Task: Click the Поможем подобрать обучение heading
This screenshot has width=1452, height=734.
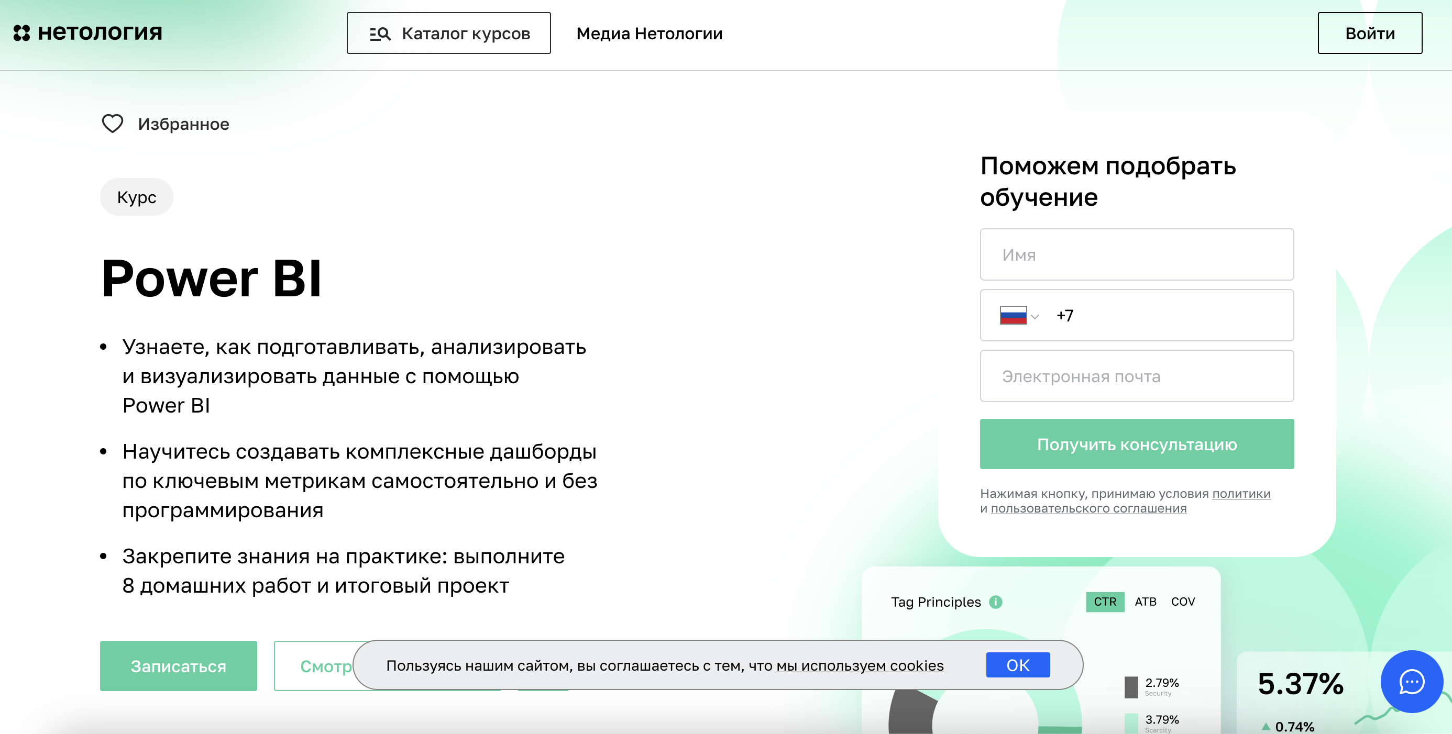Action: [x=1108, y=181]
